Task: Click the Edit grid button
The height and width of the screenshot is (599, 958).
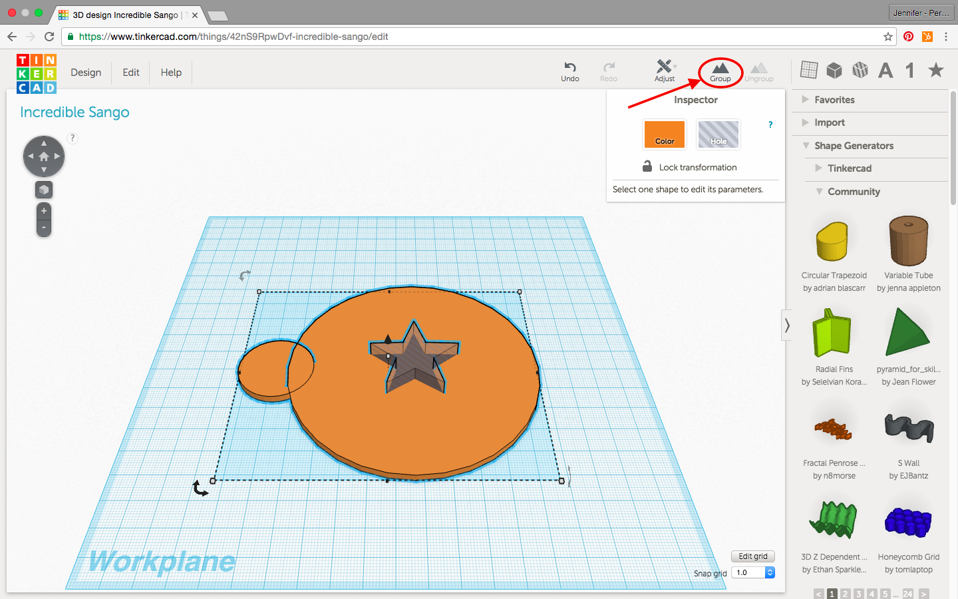Action: click(753, 556)
